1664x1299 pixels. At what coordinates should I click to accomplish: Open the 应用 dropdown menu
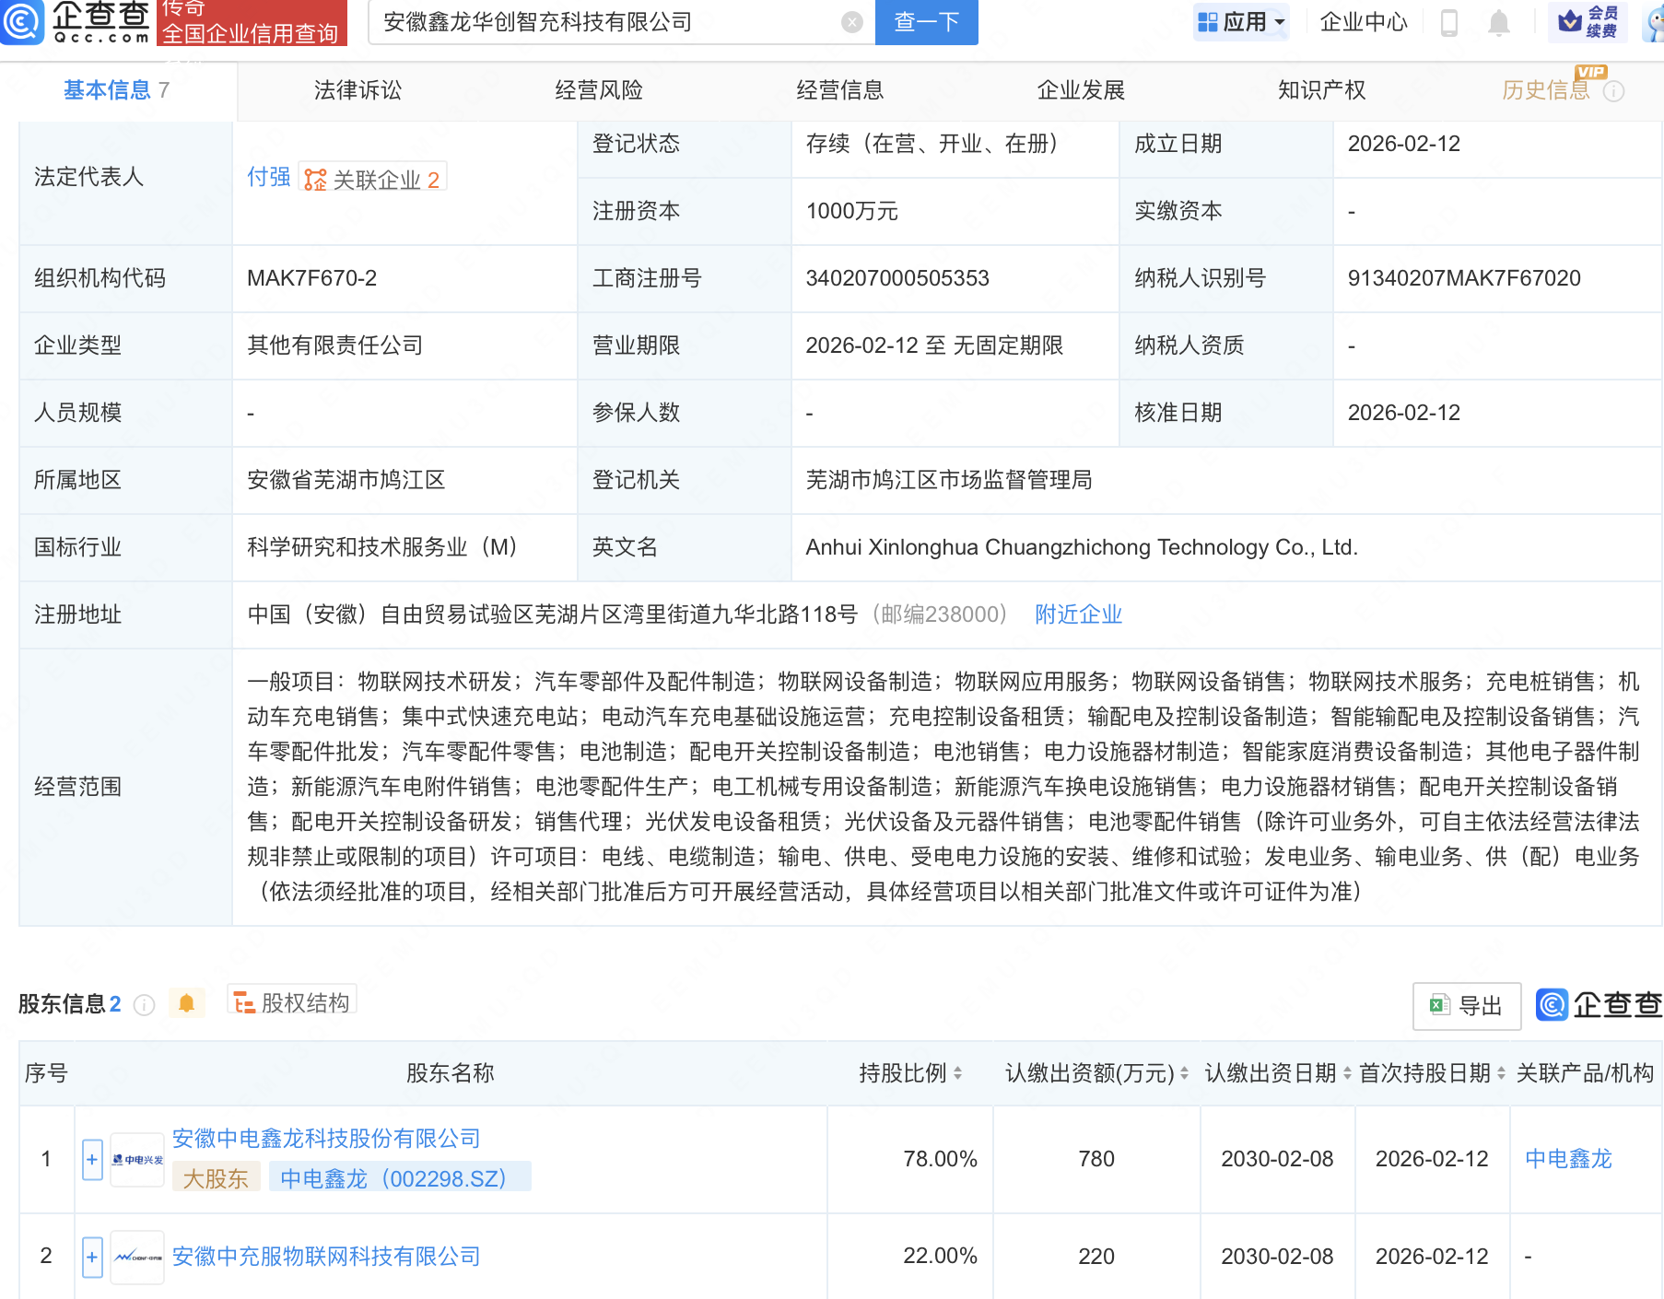click(x=1241, y=22)
